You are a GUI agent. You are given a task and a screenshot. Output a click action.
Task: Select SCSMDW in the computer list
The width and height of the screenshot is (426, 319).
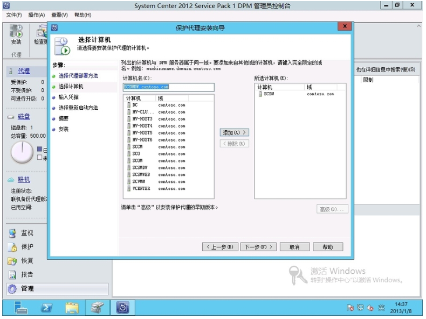tap(168, 168)
